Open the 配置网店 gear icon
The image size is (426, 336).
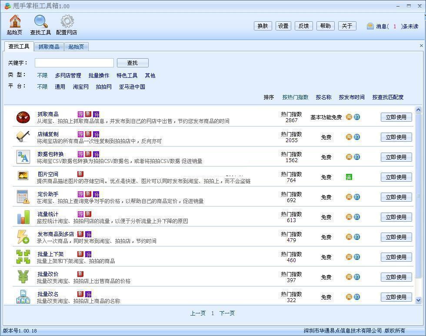[67, 21]
